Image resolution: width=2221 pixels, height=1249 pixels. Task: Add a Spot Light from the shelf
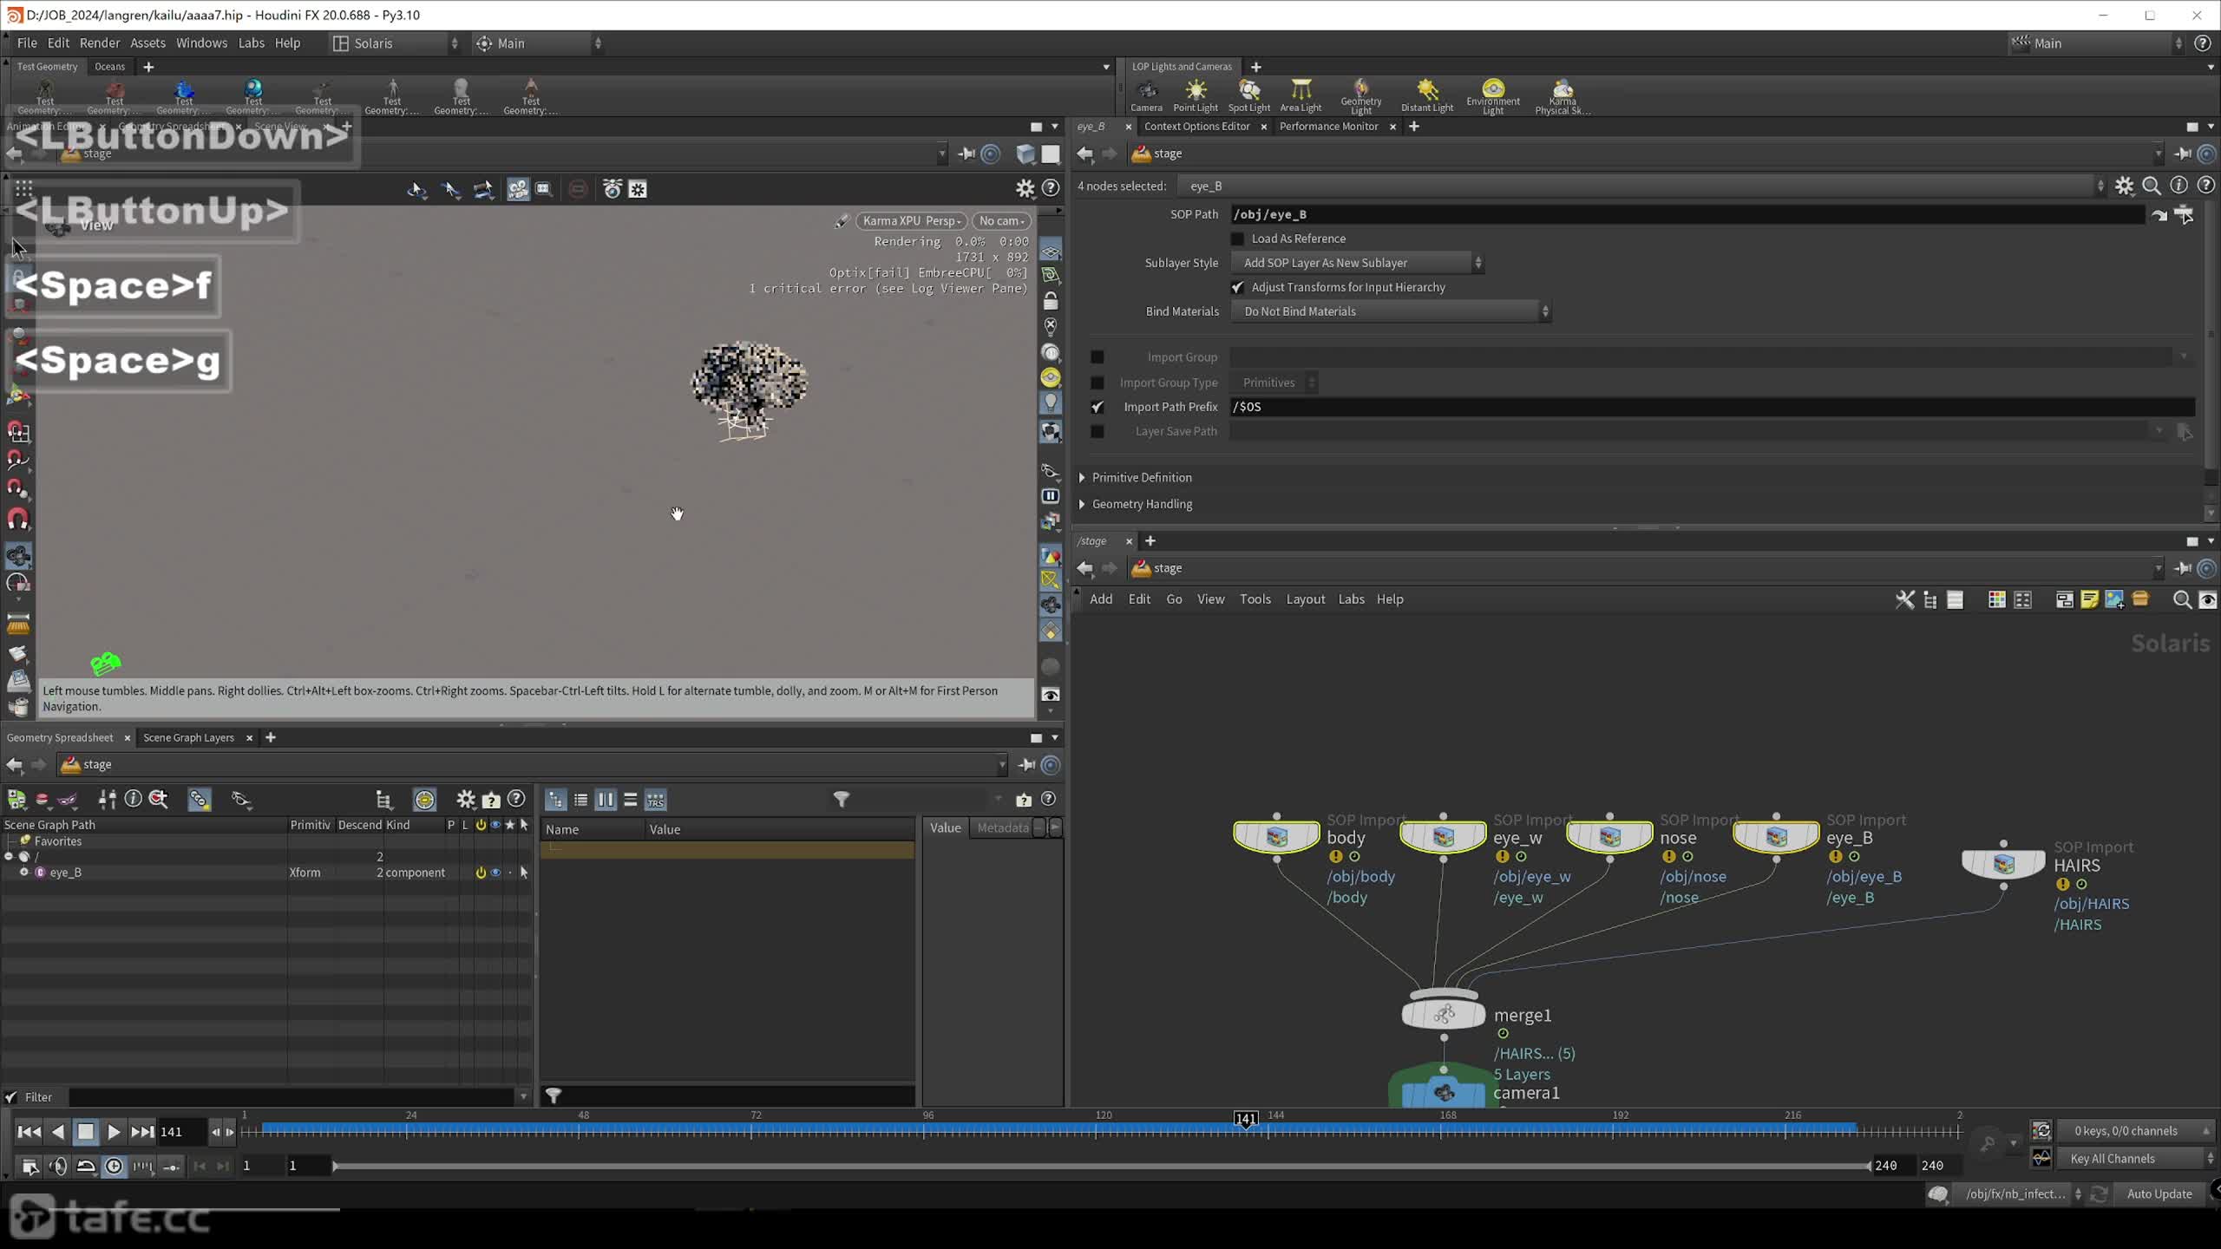pos(1248,95)
